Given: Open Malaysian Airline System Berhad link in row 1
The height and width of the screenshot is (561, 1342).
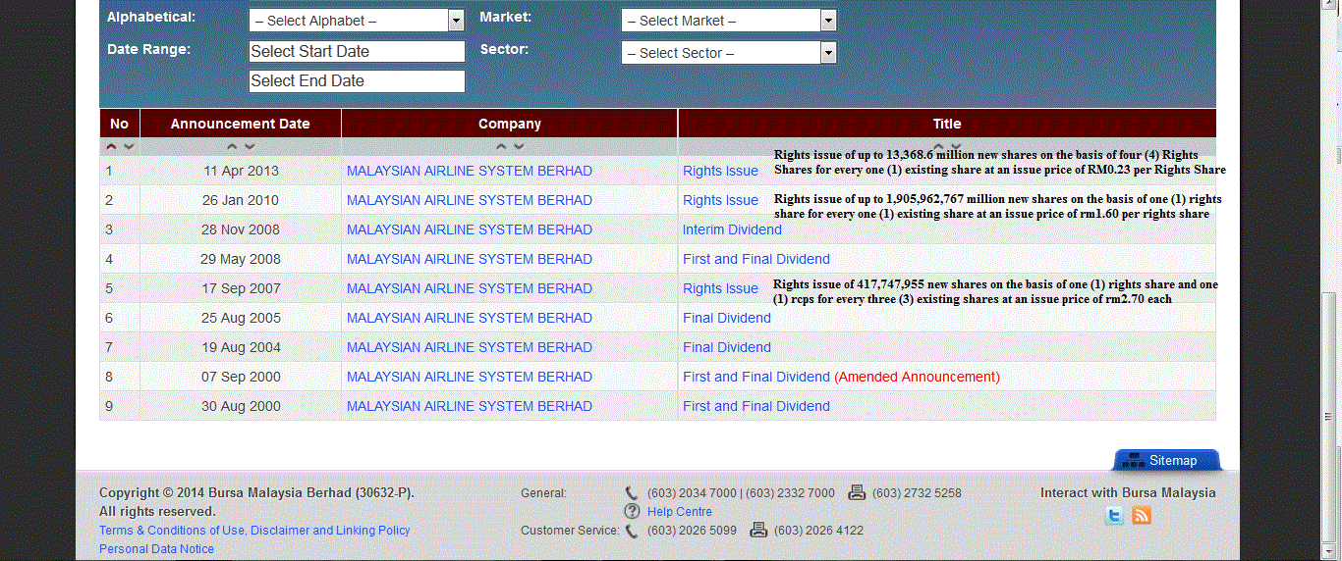Looking at the screenshot, I should (470, 171).
